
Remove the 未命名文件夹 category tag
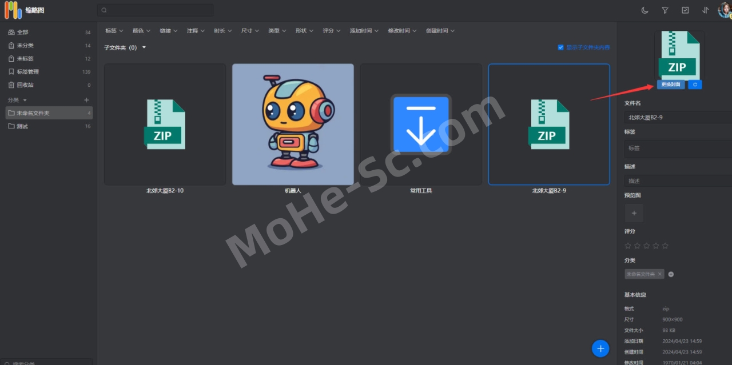tap(659, 274)
